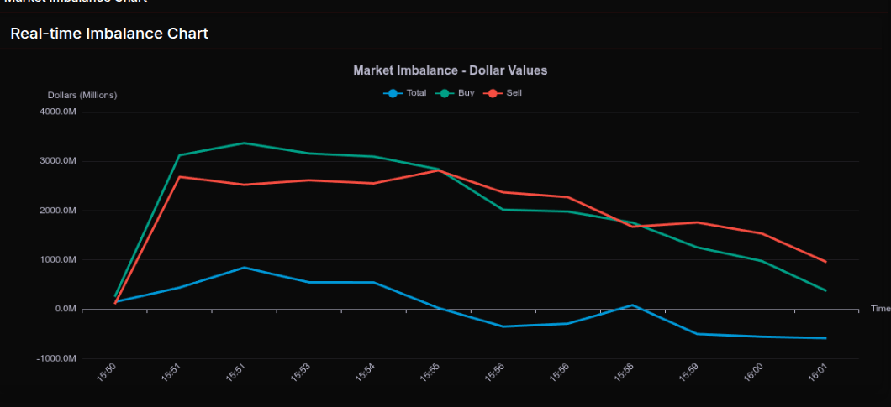Click Sell line's last point at 16:01
This screenshot has width=891, height=407.
tap(825, 262)
